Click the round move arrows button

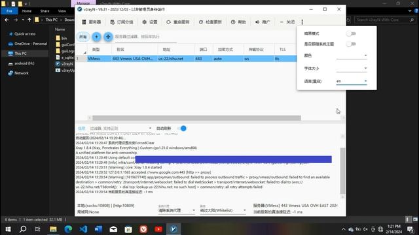(x=108, y=37)
